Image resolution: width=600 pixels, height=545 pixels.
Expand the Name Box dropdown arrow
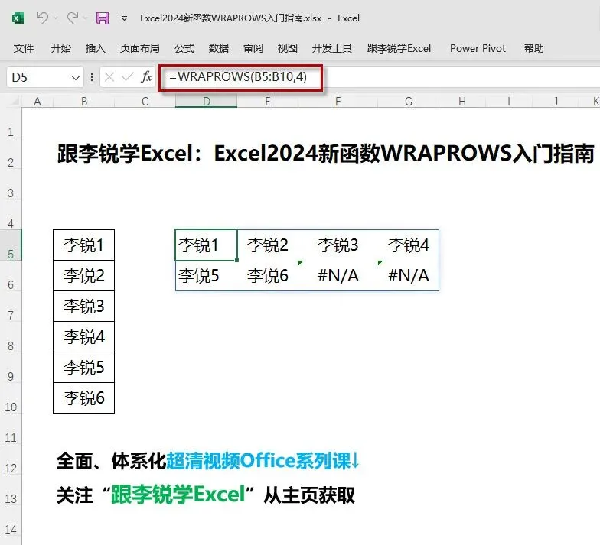(x=75, y=78)
